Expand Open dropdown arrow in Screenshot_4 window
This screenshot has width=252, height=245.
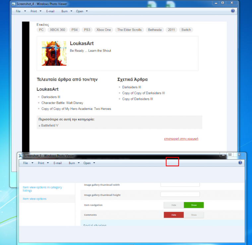point(87,11)
